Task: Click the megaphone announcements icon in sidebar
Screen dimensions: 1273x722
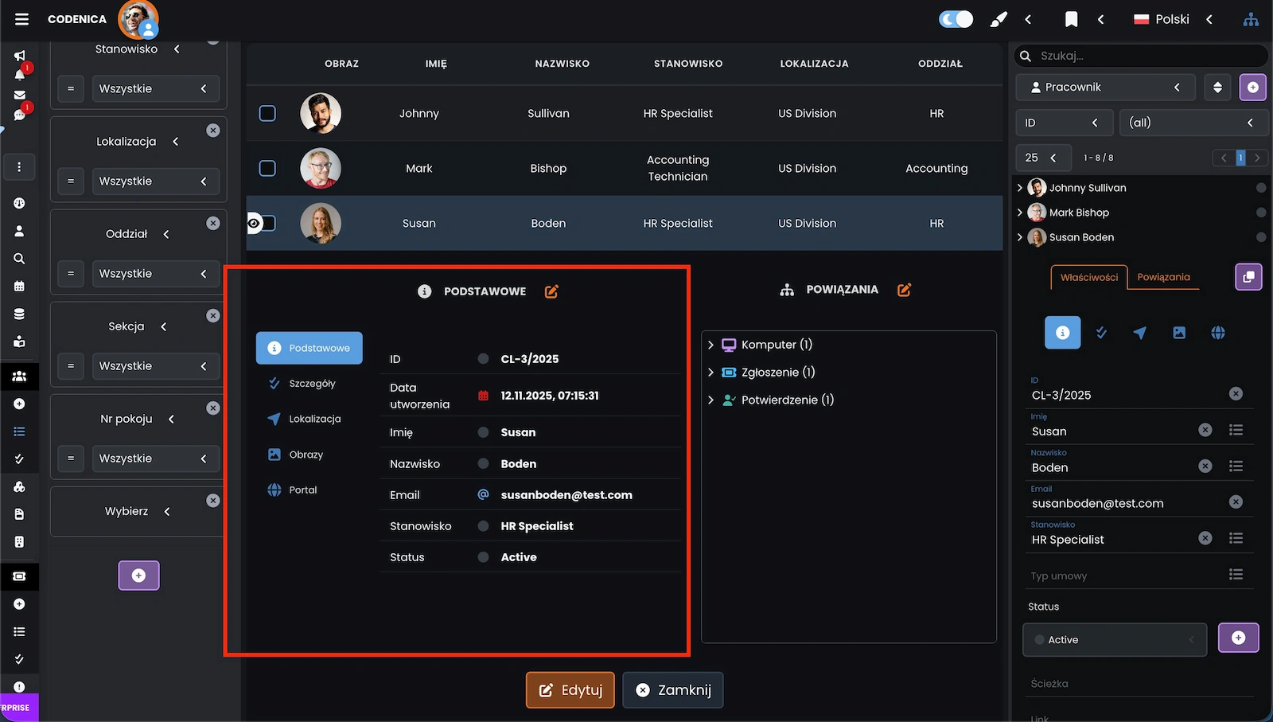Action: pyautogui.click(x=19, y=55)
